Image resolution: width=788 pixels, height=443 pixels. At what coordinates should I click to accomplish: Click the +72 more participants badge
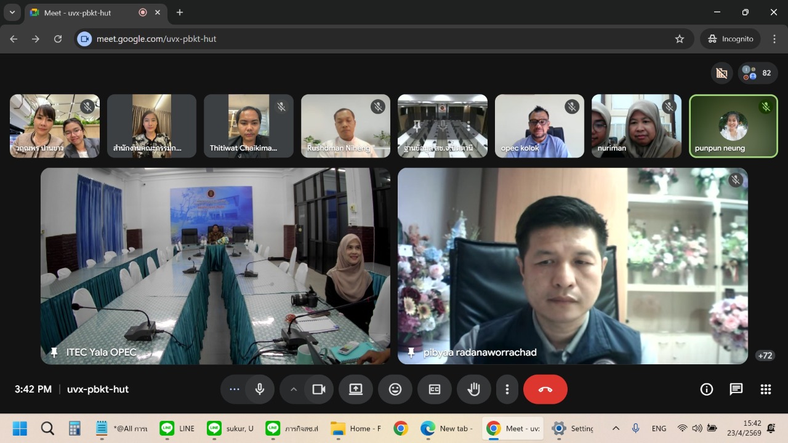765,356
